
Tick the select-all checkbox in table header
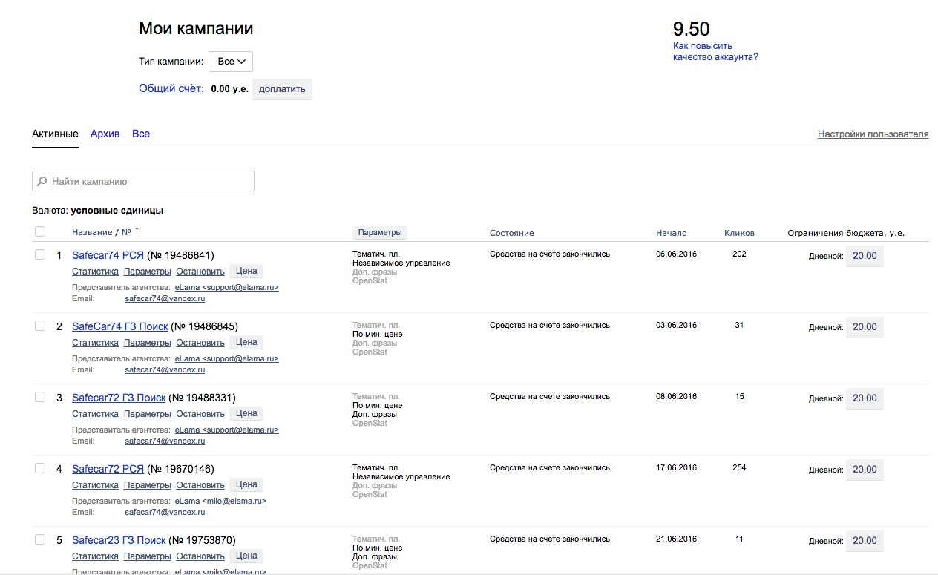pyautogui.click(x=40, y=232)
